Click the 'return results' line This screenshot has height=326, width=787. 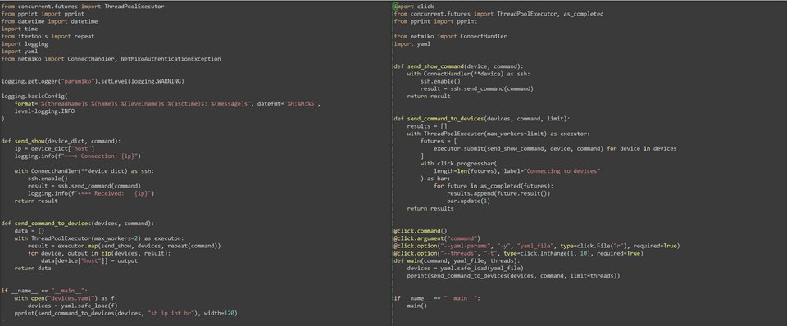click(430, 209)
